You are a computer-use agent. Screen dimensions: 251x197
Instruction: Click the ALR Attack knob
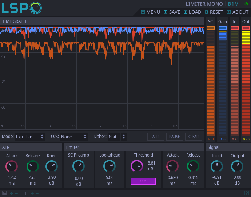pos(12,166)
